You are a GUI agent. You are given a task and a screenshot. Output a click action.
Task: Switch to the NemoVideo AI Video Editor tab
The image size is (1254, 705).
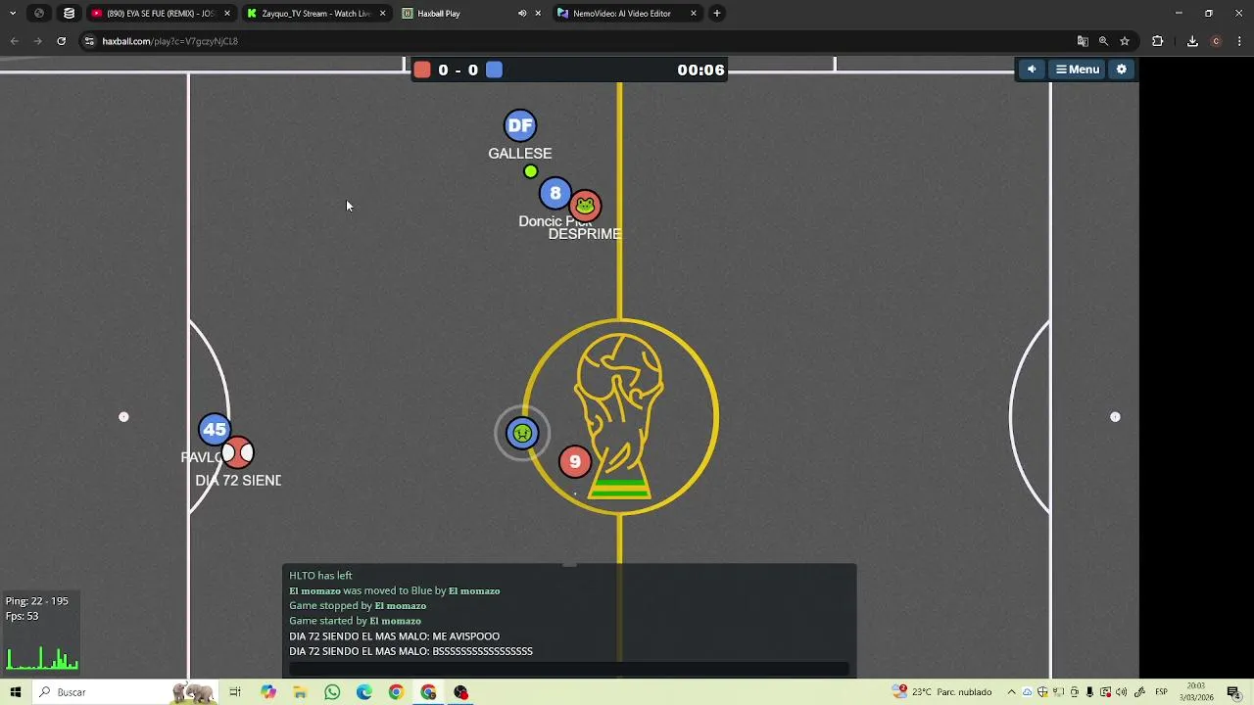click(x=621, y=14)
